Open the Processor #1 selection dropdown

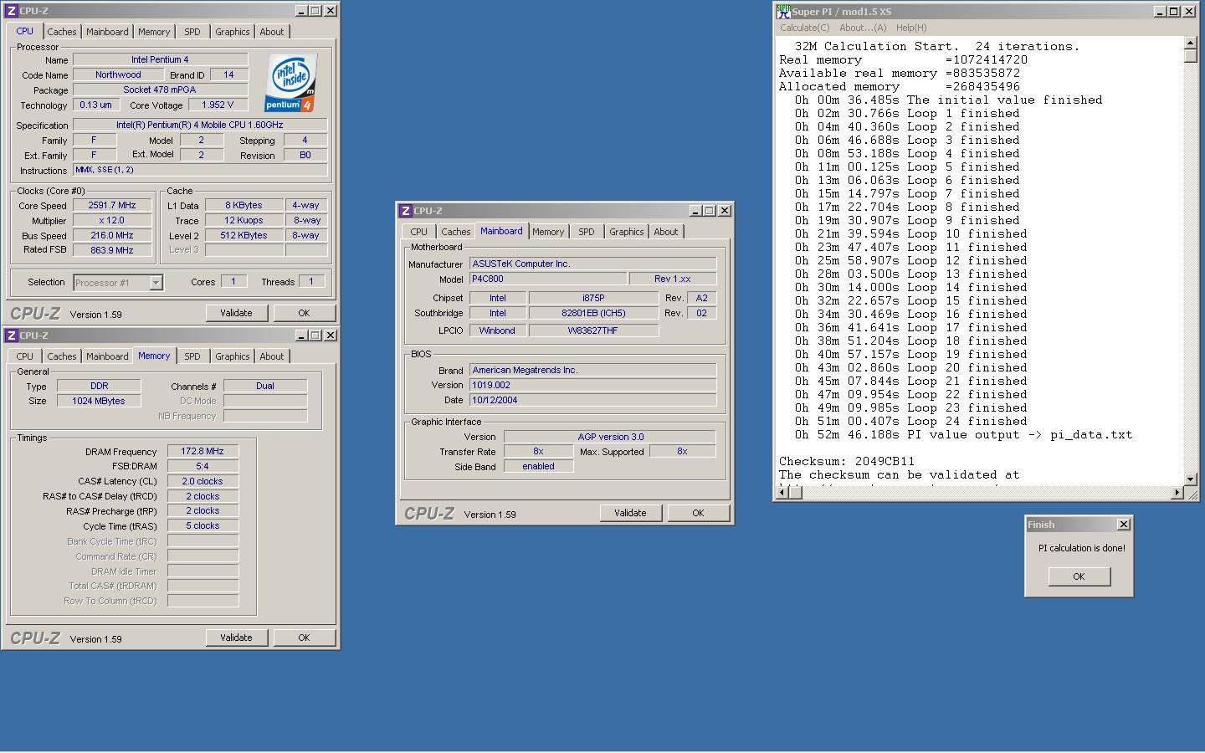coord(156,283)
